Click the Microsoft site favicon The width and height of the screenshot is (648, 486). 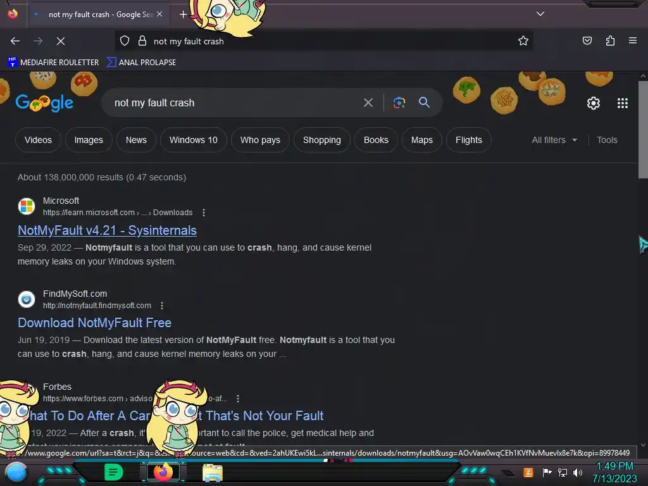[27, 206]
